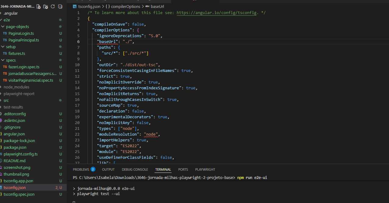Click the tsconfig.json breadcrumb file icon
Image resolution: width=389 pixels, height=203 pixels.
[75, 6]
